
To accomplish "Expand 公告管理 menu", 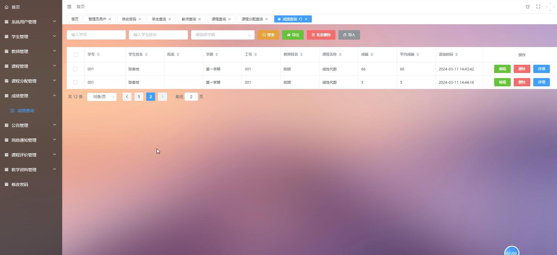I will (x=31, y=125).
